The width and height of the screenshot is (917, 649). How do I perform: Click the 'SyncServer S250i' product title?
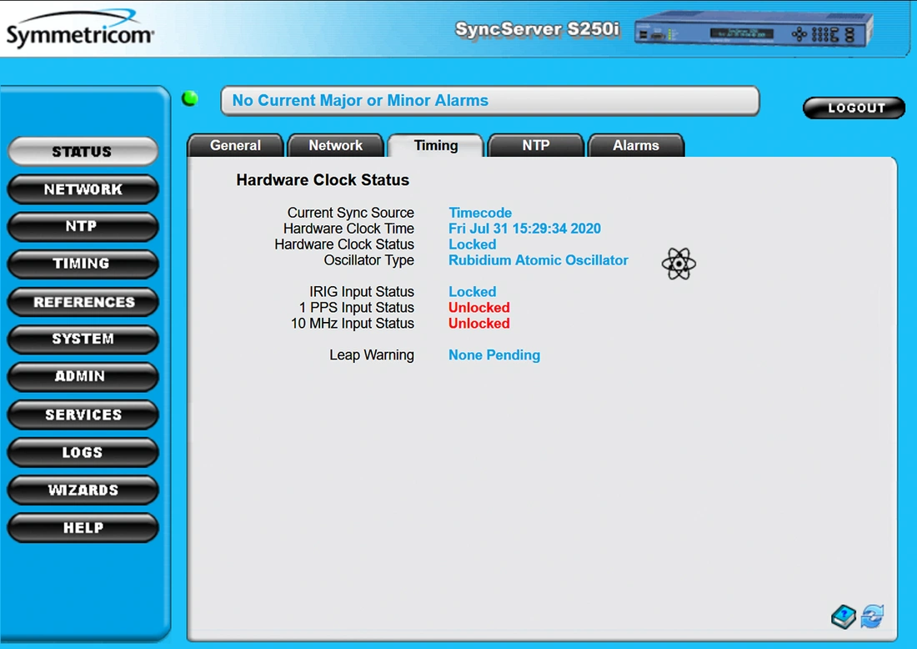(537, 28)
